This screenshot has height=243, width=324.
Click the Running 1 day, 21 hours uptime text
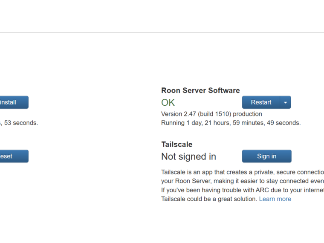tap(231, 123)
